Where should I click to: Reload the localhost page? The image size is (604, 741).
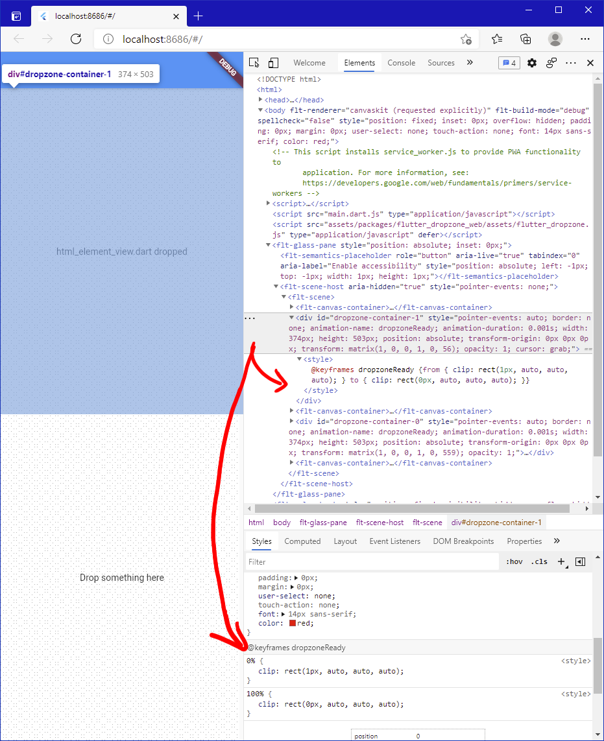click(75, 39)
